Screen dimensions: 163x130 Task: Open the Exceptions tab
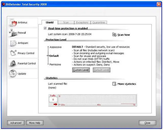[x=82, y=23]
